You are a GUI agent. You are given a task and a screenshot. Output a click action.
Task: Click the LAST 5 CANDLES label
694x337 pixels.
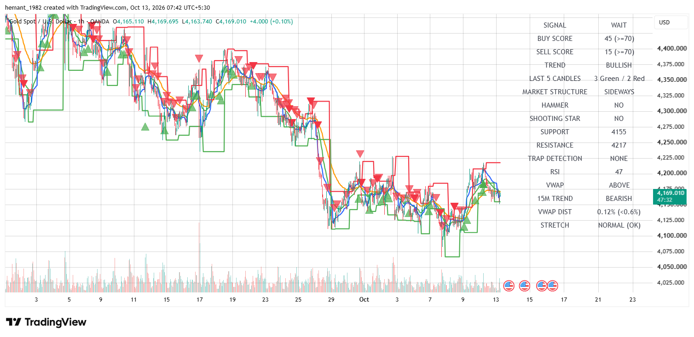coord(555,79)
